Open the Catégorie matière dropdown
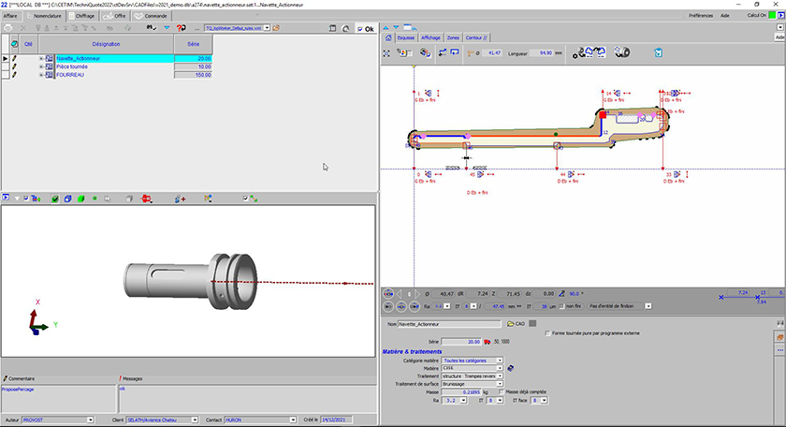The image size is (786, 427). point(499,360)
